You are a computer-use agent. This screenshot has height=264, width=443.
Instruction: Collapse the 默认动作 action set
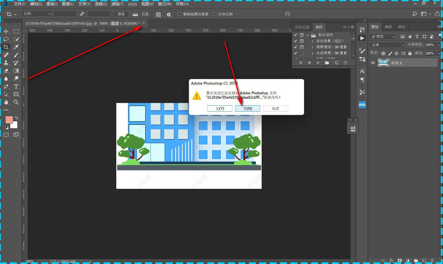[308, 35]
